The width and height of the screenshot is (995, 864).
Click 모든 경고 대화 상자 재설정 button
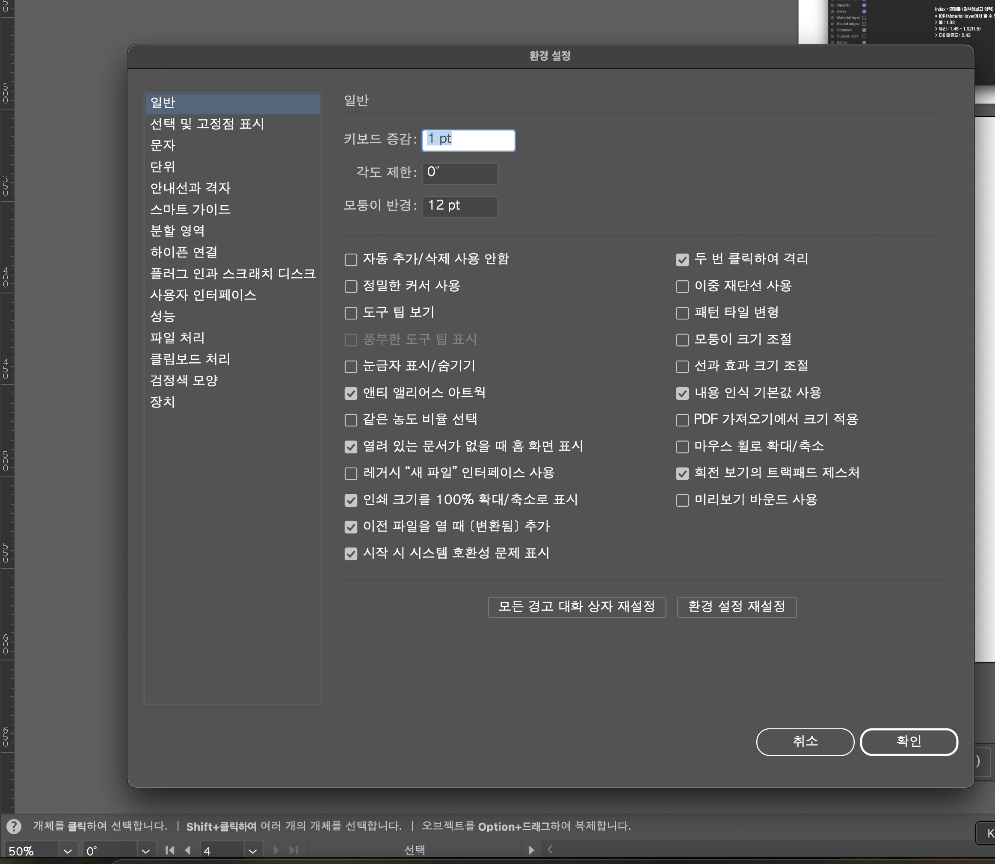577,607
